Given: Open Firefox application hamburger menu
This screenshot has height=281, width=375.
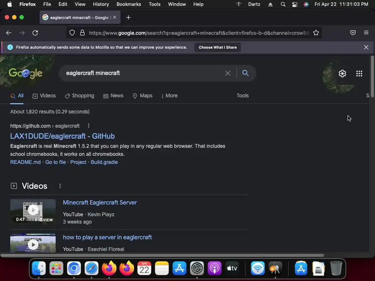Looking at the screenshot, I should pos(366,33).
